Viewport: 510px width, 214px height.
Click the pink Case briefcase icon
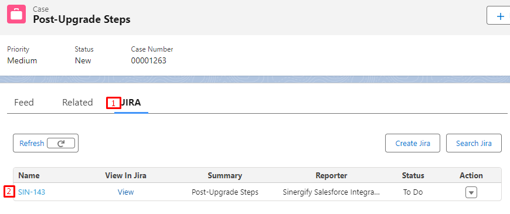pos(16,14)
